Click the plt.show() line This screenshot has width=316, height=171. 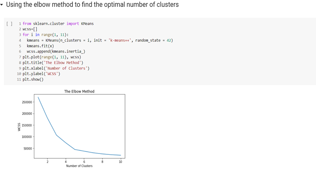click(33, 79)
